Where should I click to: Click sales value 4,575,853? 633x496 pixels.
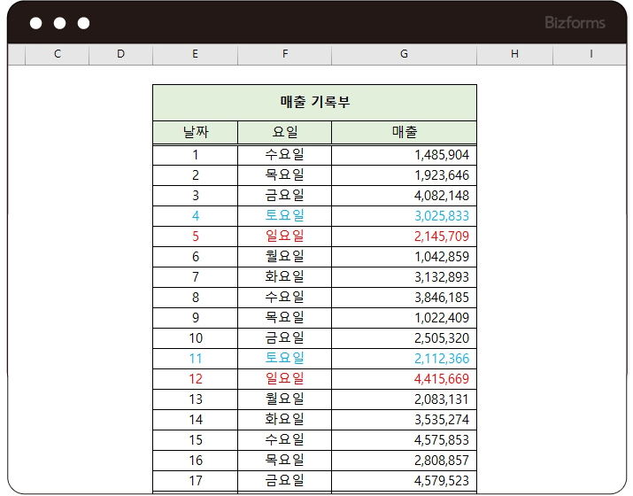tap(404, 440)
